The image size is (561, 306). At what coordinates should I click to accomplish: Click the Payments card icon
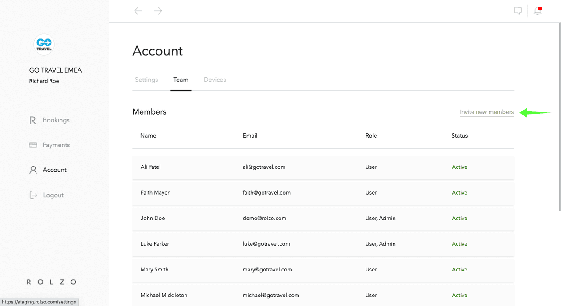(x=33, y=145)
